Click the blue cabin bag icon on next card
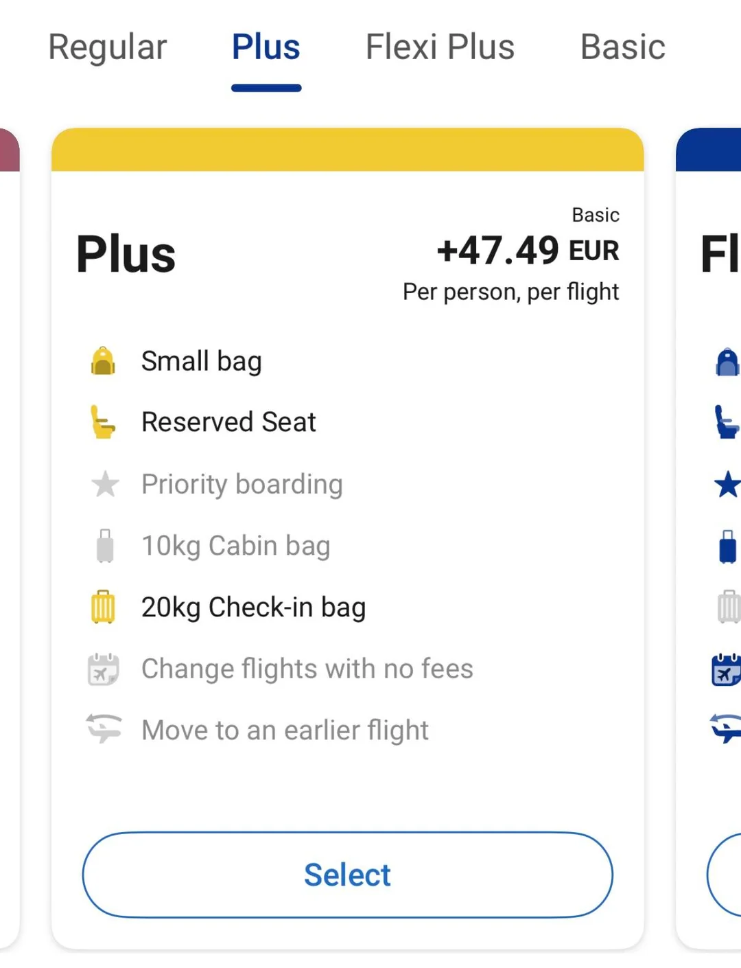741x968 pixels. point(727,546)
